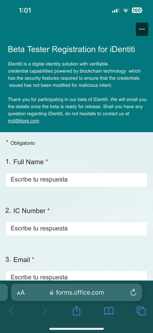Screen dimensions: 153x333
Task: Focus the IC Number answer field
Action: point(76,229)
